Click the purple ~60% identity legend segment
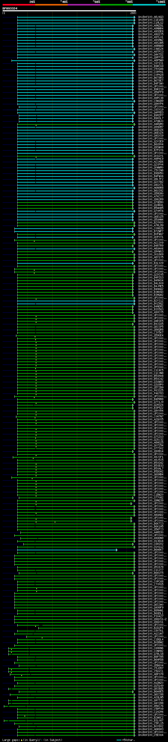168x742 pixels. [x=84, y=5]
